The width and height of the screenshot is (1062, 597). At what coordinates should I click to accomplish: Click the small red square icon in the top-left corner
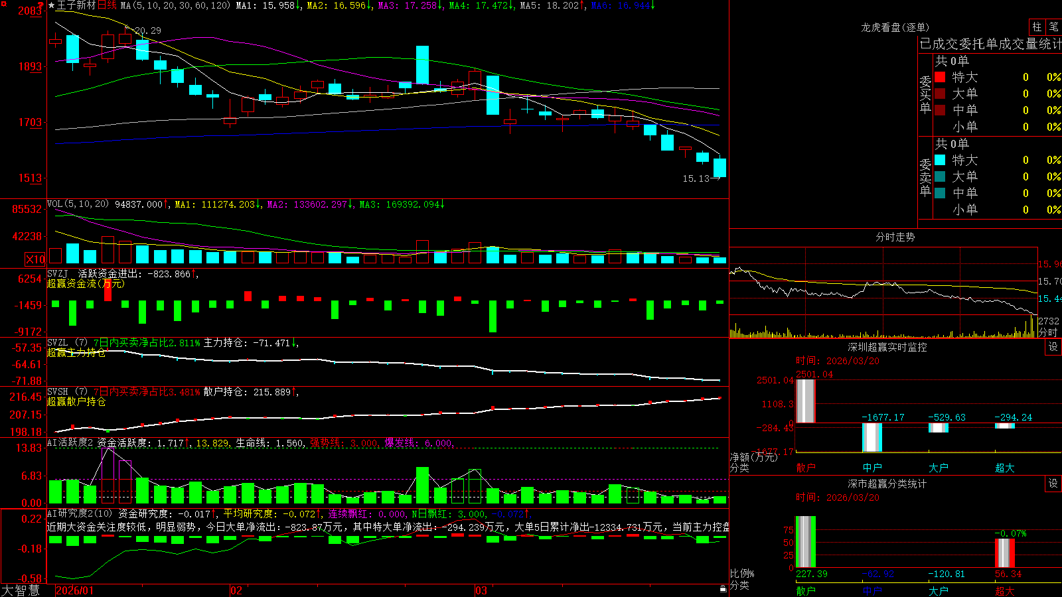point(2,2)
